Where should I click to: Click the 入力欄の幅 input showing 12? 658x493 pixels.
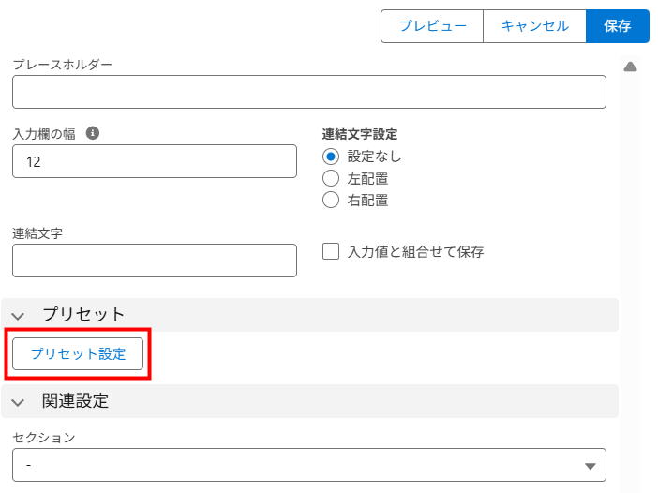[x=155, y=161]
